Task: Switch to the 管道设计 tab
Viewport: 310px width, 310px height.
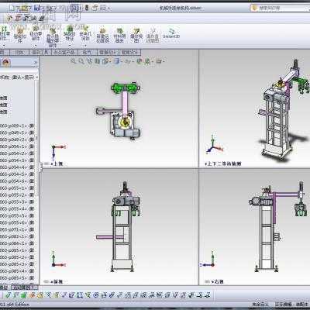Action: [108, 52]
